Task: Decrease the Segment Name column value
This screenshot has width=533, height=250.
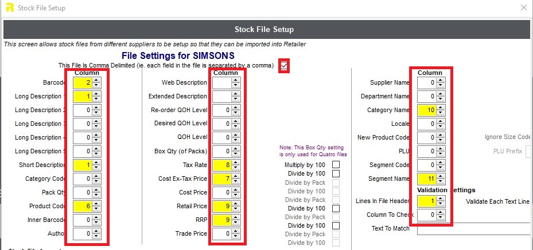Action: (x=441, y=181)
